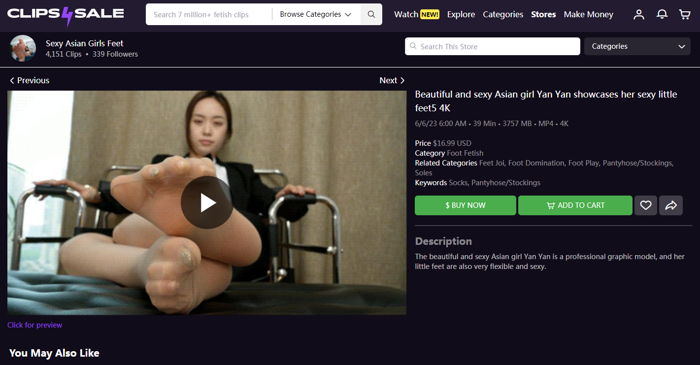Open the shopping cart icon
The height and width of the screenshot is (365, 700).
coord(685,14)
